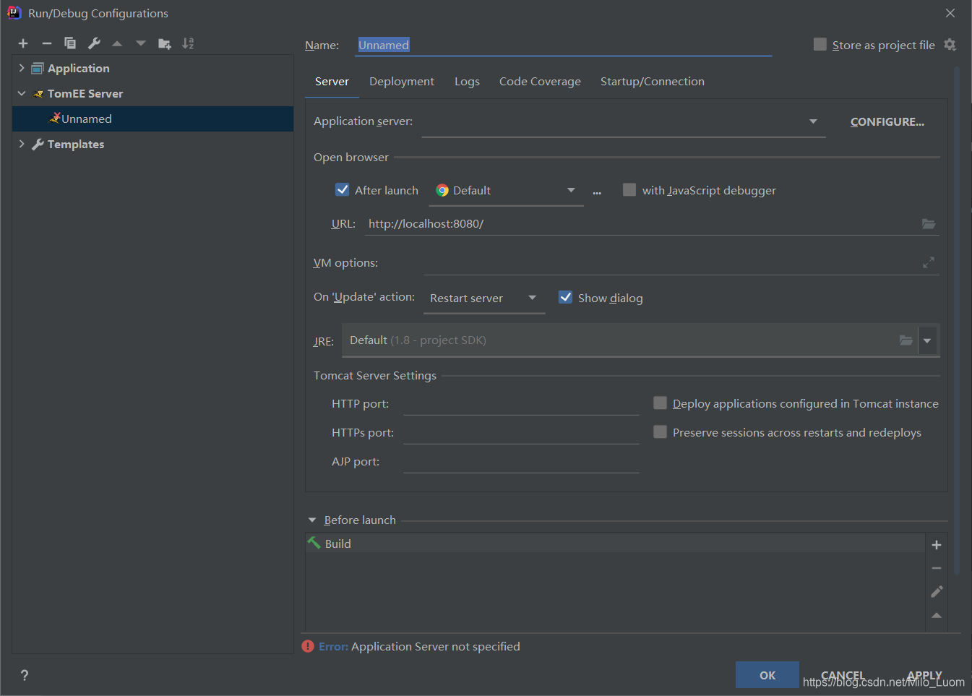
Task: Uncheck the After launch checkbox
Action: [x=343, y=190]
